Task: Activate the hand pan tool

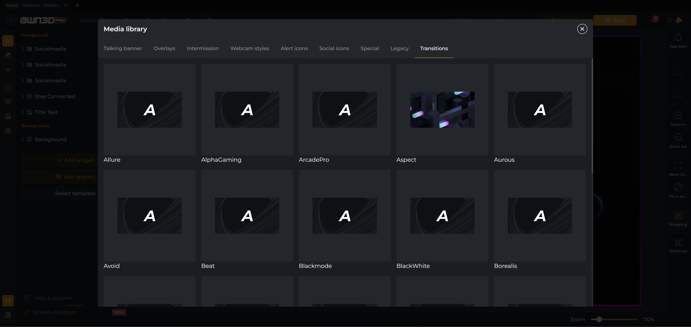Action: tap(8, 55)
